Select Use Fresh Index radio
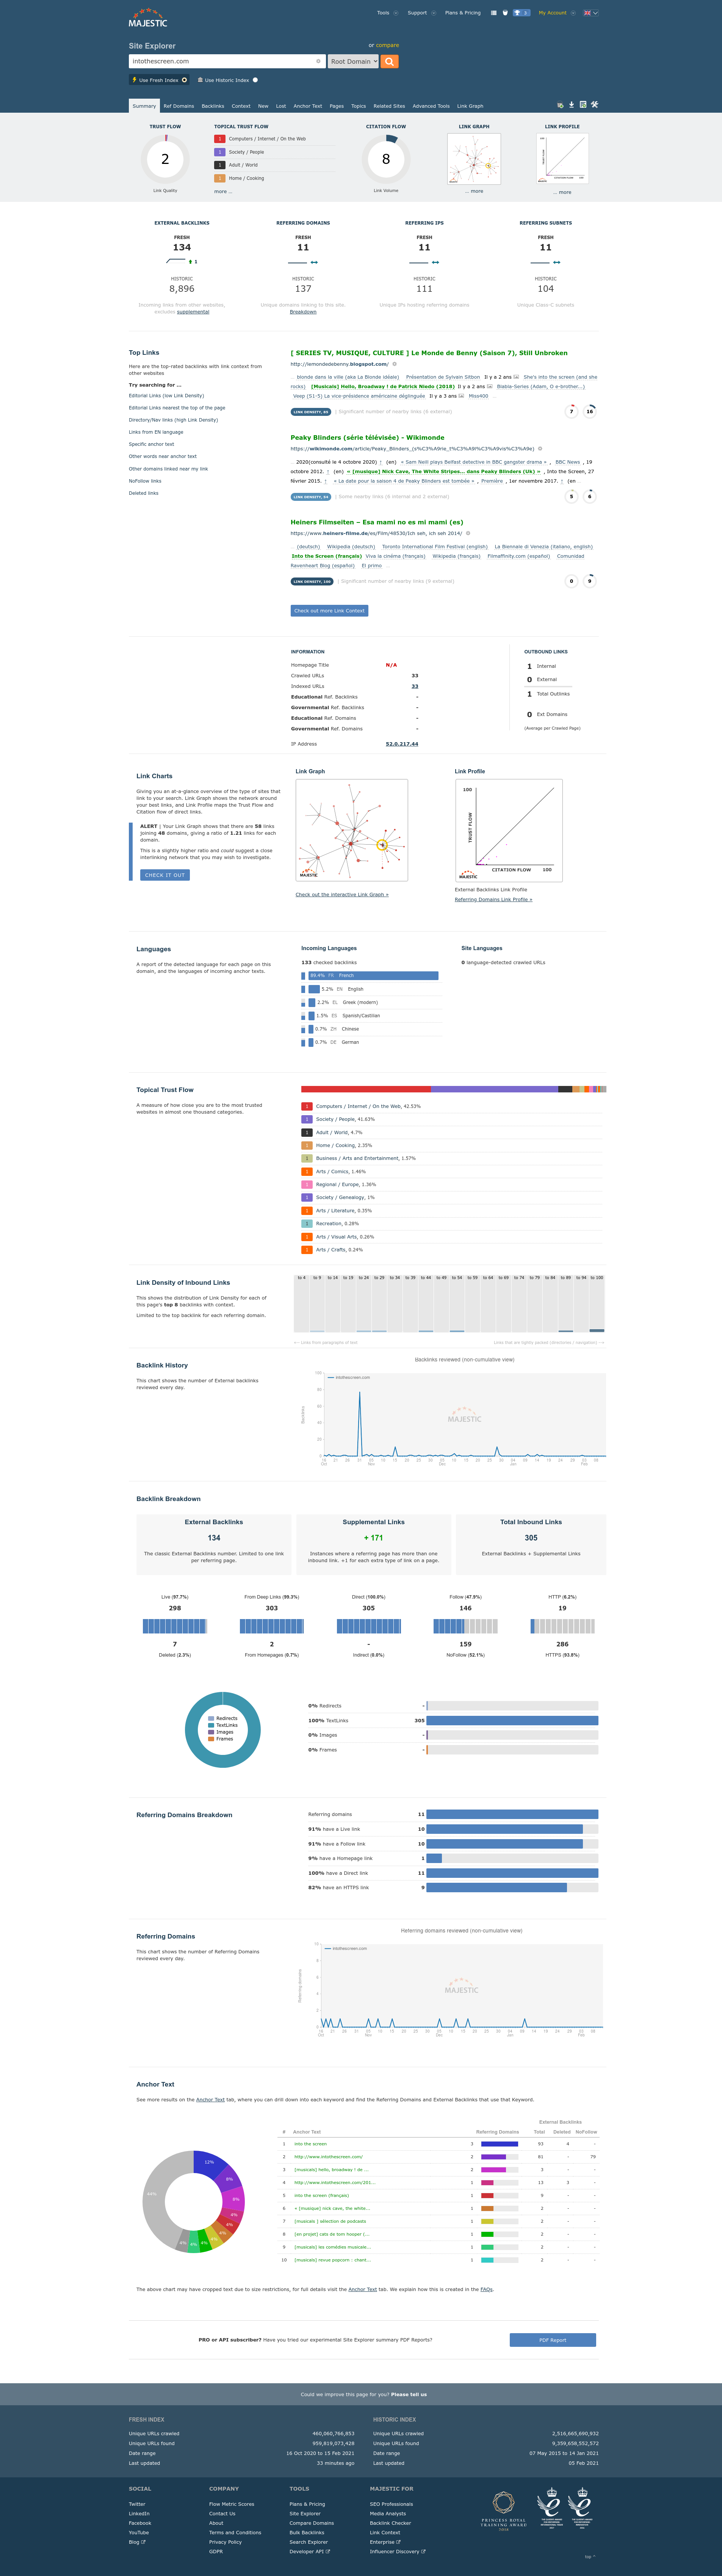Image resolution: width=722 pixels, height=2576 pixels. pyautogui.click(x=184, y=80)
